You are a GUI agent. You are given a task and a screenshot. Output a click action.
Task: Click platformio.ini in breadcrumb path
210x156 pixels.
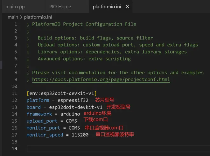click(38, 17)
